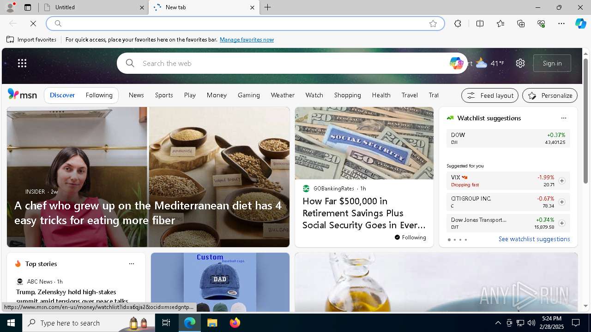Open Copilot icon in search box
The height and width of the screenshot is (332, 591).
point(456,63)
